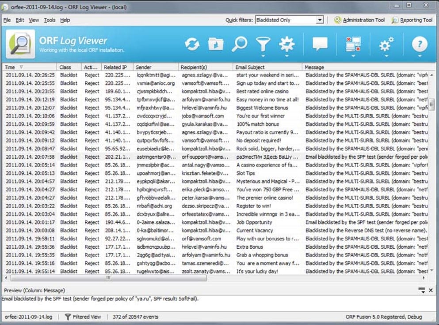This screenshot has height=325, width=439.
Task: Open the Tools menu
Action: [50, 20]
